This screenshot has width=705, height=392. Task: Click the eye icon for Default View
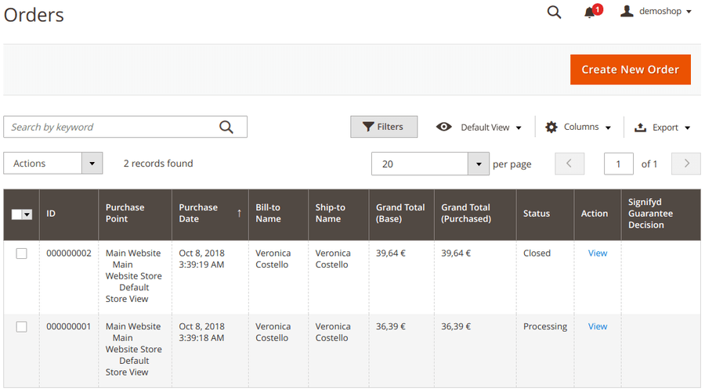[444, 127]
